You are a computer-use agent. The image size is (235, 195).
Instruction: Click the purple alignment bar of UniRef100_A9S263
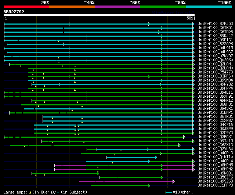pos(126,181)
